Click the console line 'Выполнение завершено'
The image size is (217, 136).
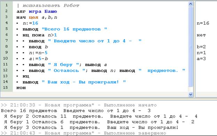pos(84,133)
